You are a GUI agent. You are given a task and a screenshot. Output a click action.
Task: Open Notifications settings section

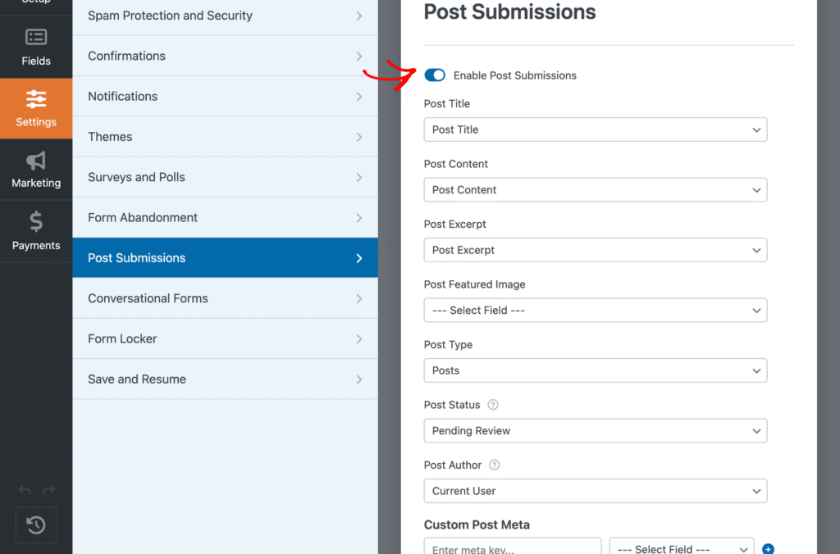point(225,97)
